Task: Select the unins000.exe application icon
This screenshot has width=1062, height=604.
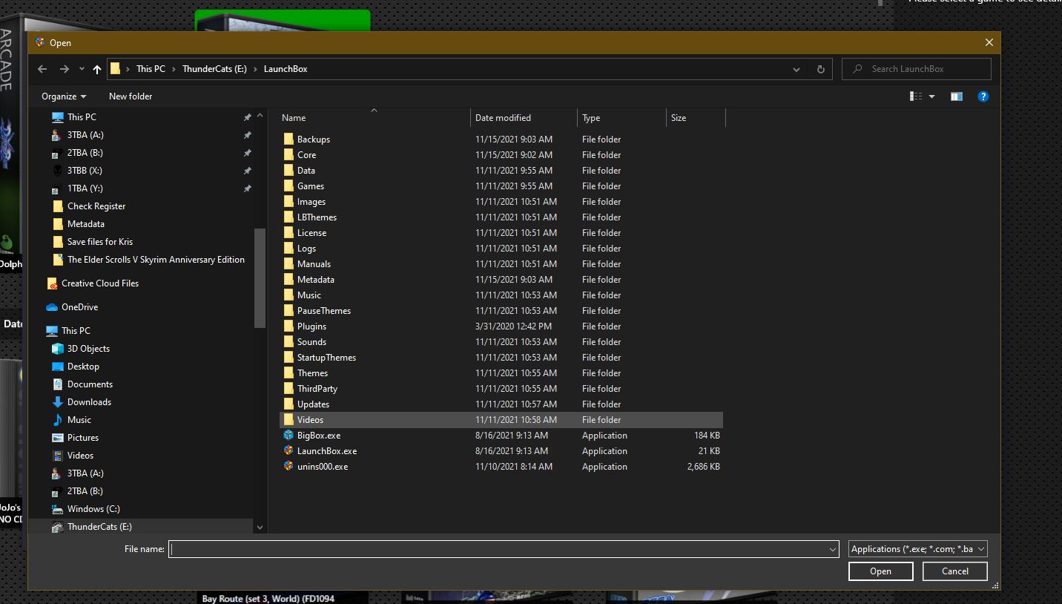Action: (x=288, y=467)
